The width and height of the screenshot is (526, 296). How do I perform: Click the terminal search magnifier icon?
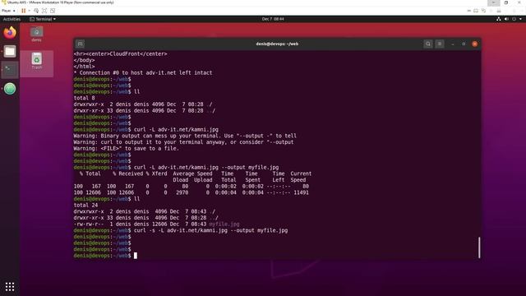coord(428,44)
